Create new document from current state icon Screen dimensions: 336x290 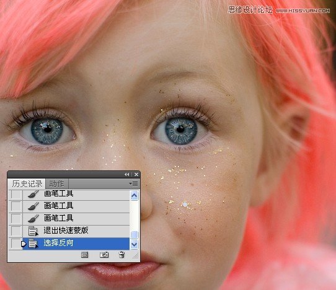coord(84,255)
